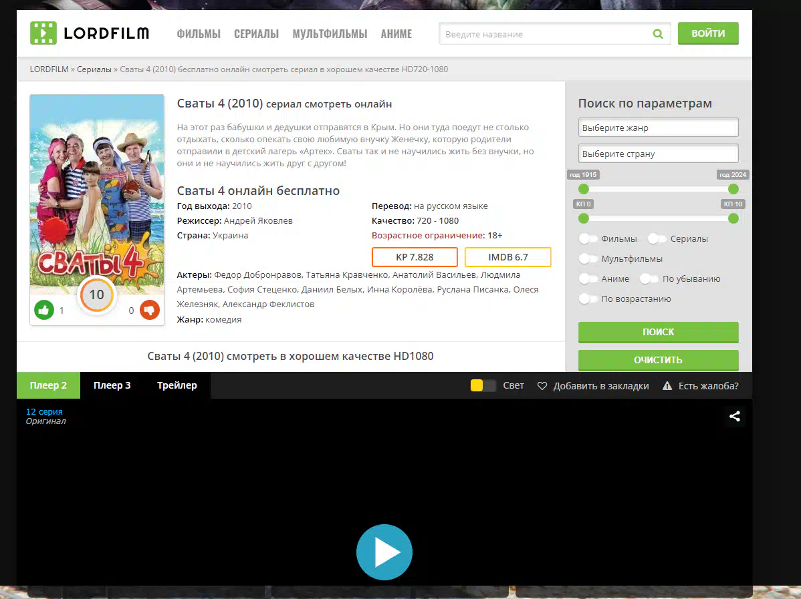Click the warning triangle complaint icon
The height and width of the screenshot is (599, 801).
click(667, 386)
